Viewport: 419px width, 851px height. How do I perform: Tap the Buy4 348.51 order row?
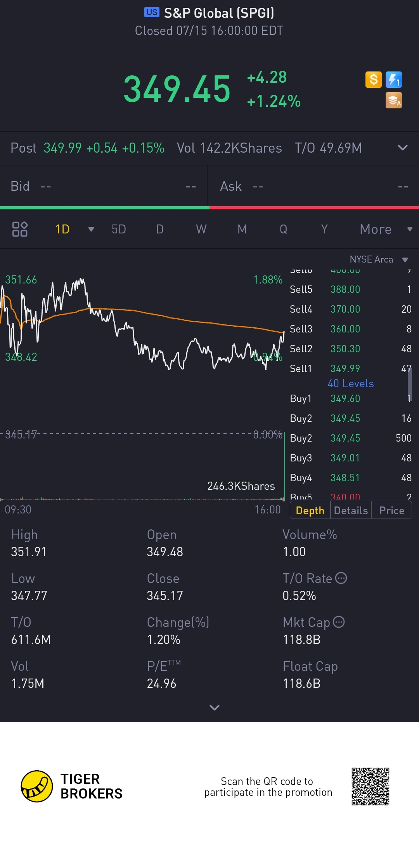351,478
